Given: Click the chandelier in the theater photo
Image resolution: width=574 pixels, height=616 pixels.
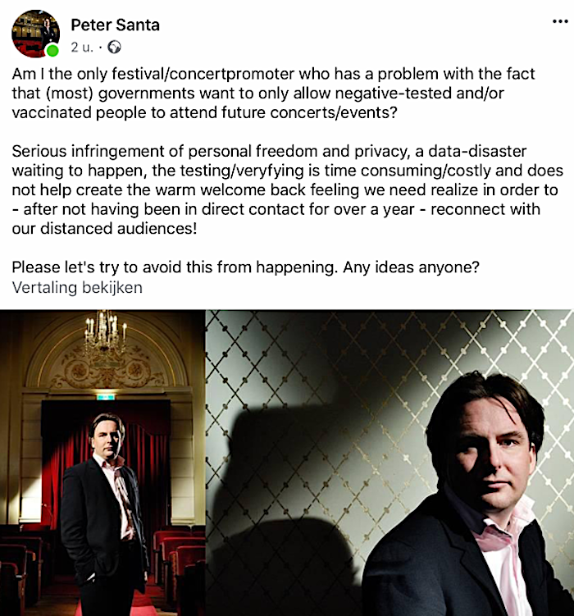Looking at the screenshot, I should 105,332.
